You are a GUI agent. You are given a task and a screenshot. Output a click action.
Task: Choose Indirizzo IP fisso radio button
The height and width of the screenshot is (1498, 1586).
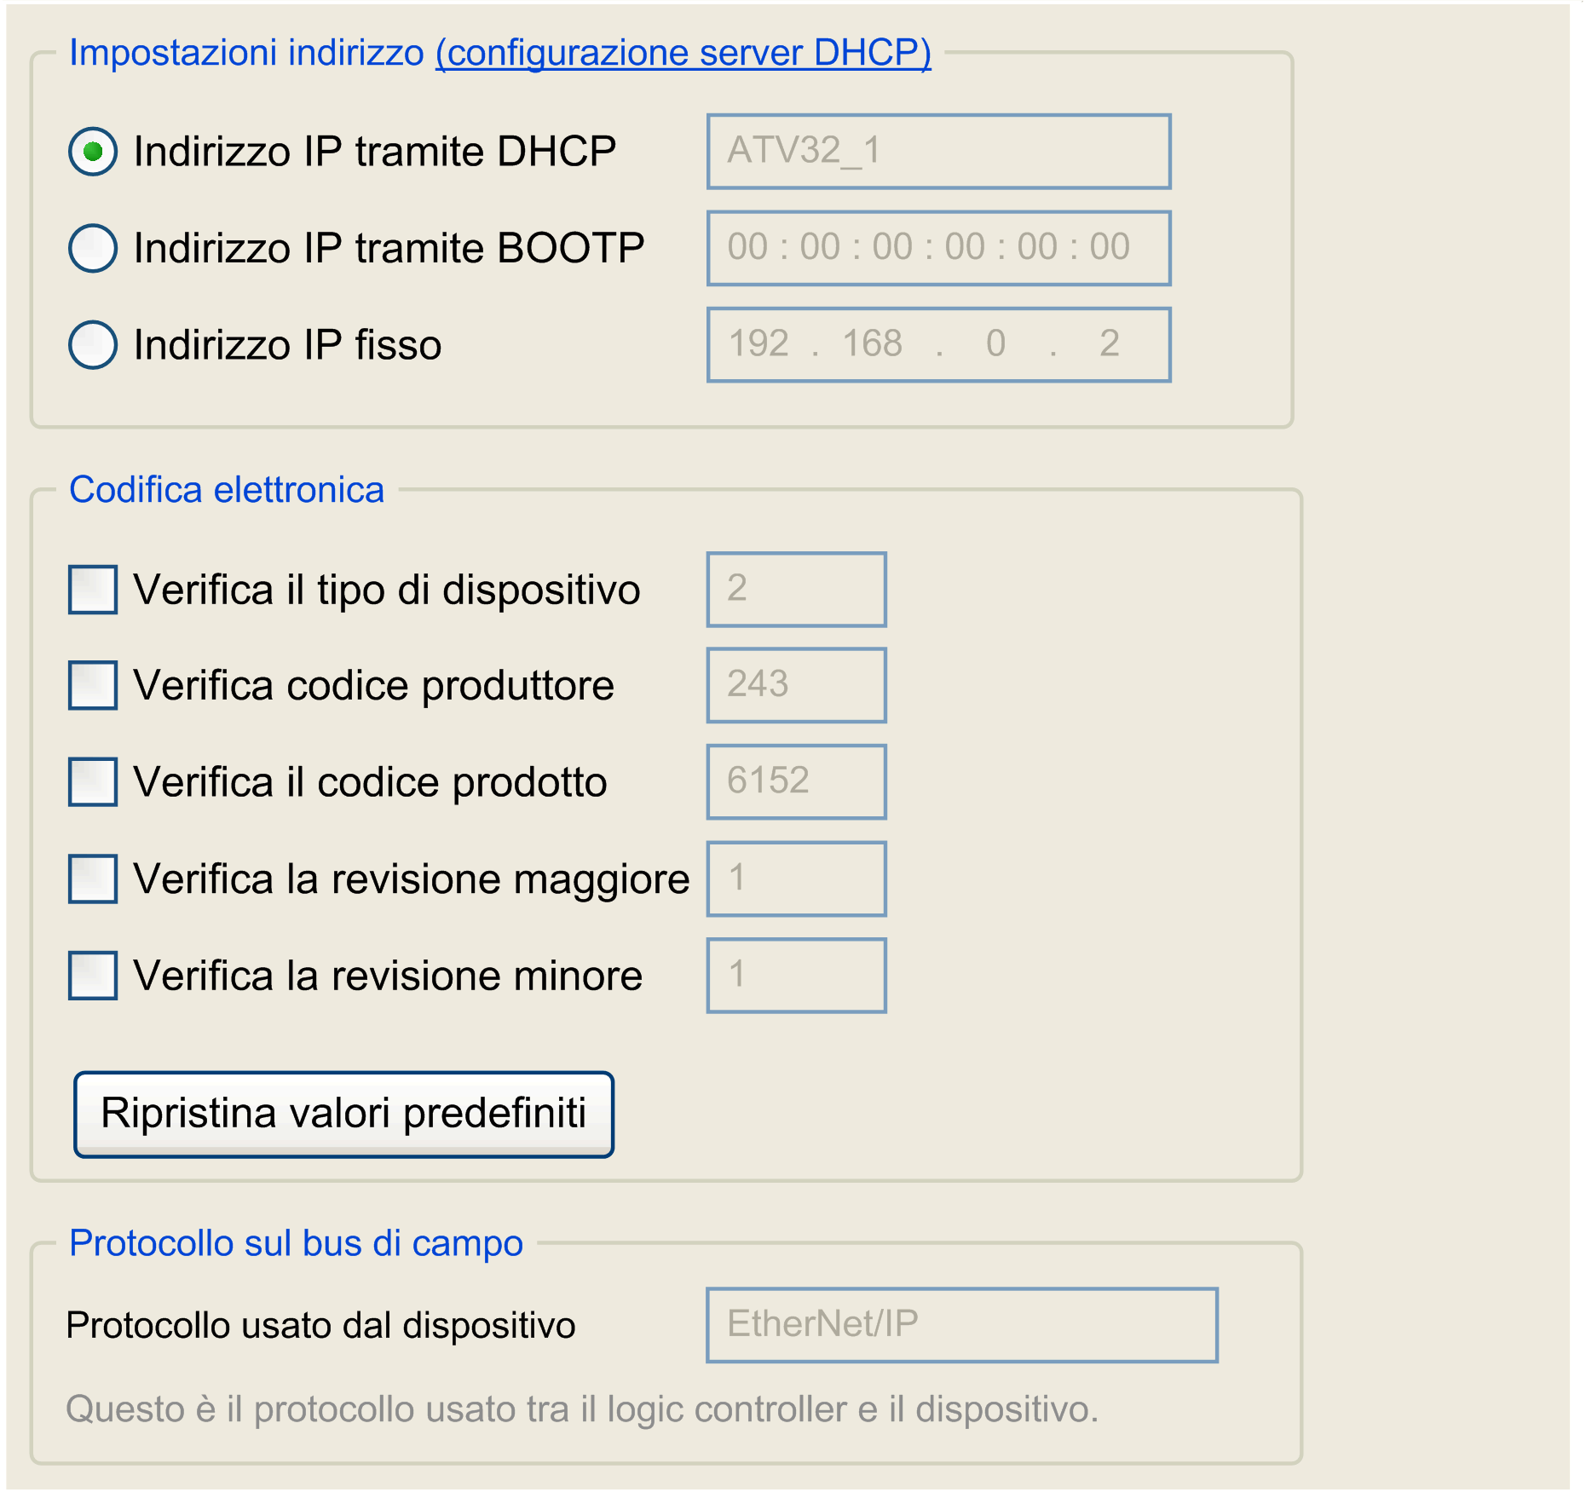[93, 344]
